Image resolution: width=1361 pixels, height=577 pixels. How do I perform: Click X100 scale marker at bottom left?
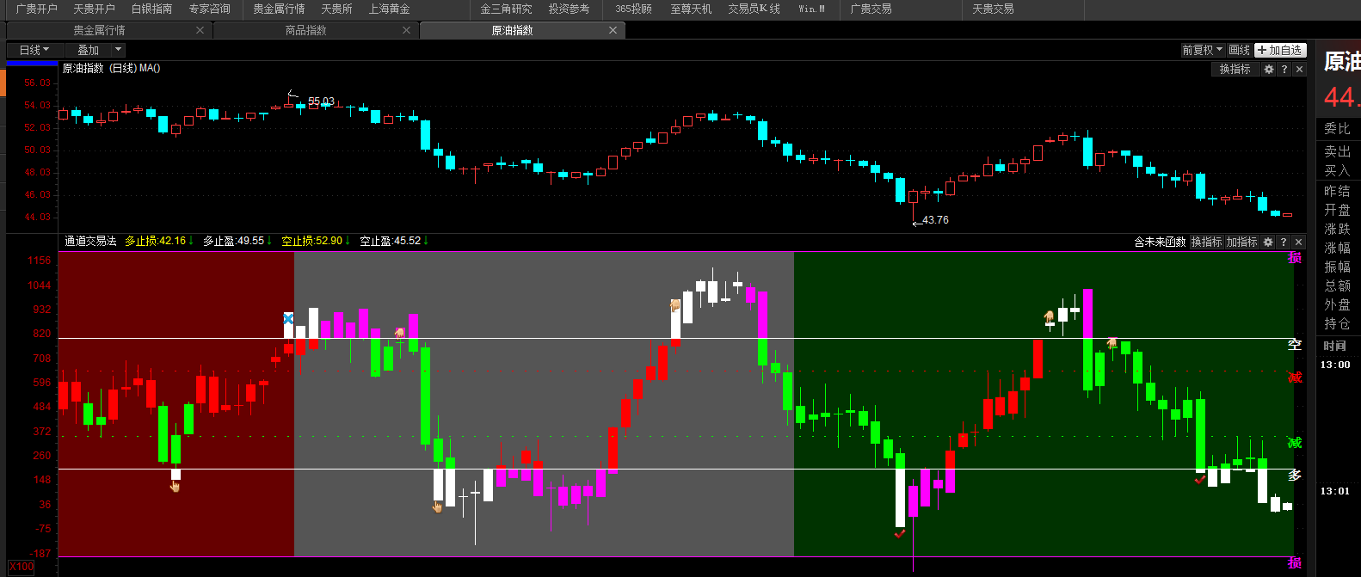click(22, 567)
